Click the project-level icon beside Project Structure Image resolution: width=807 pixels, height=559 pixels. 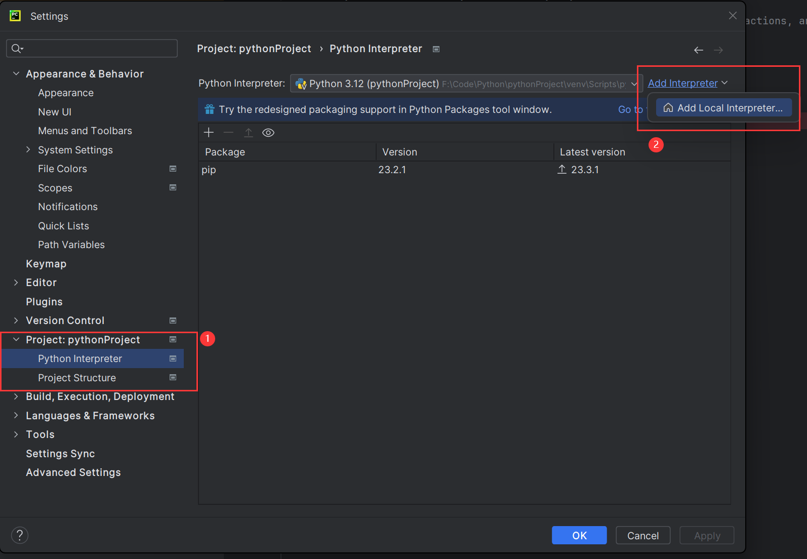[173, 377]
